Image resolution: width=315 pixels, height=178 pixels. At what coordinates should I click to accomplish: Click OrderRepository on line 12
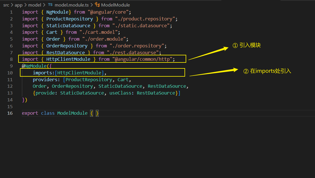tap(72, 86)
